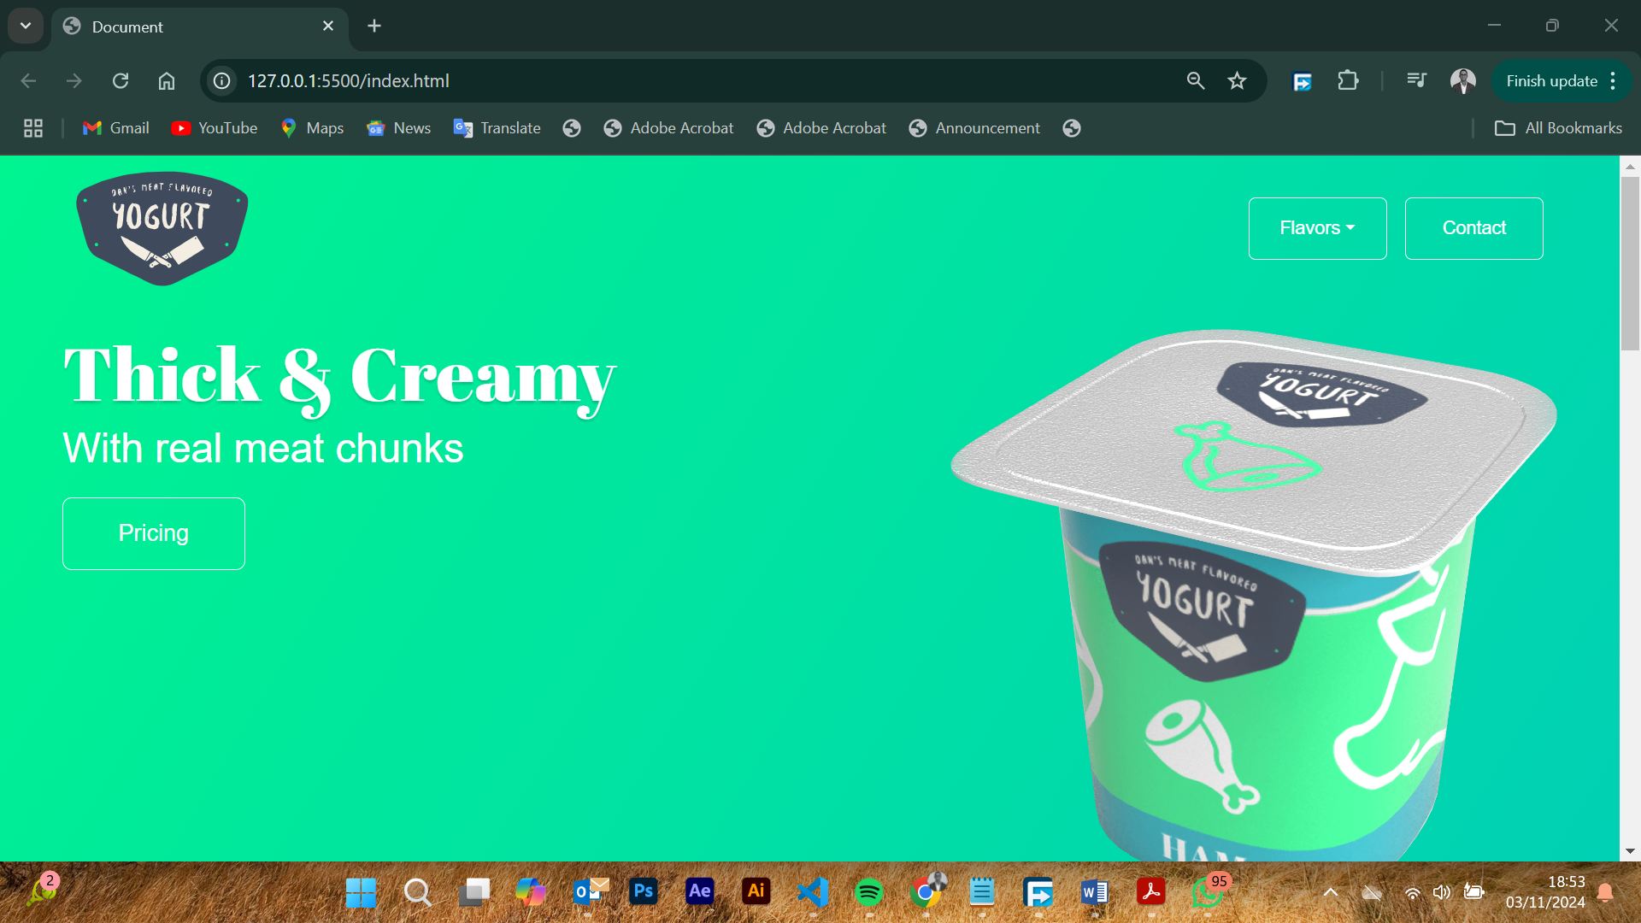Open the Gmail bookmark
1641x923 pixels.
116,128
